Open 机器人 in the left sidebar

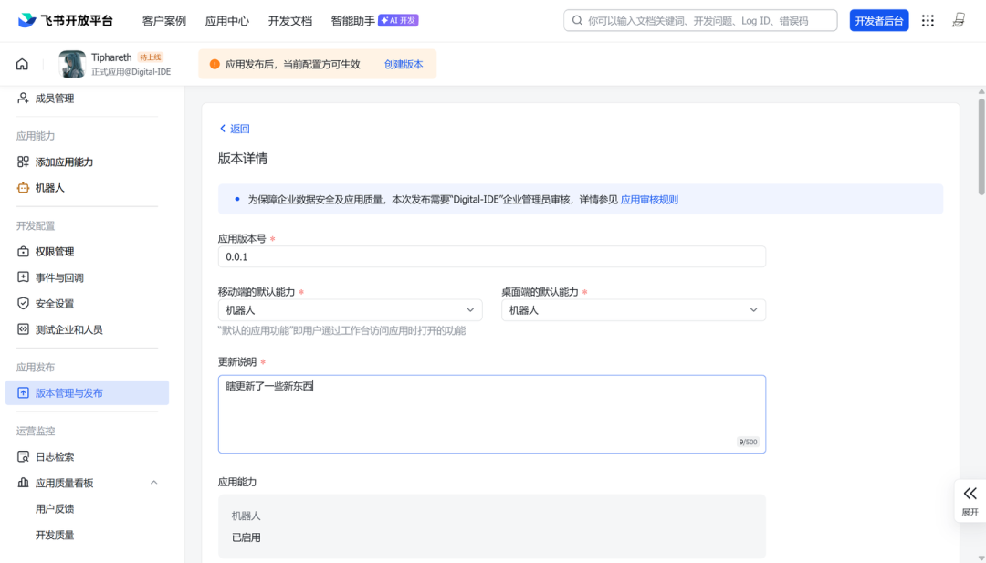pyautogui.click(x=49, y=188)
